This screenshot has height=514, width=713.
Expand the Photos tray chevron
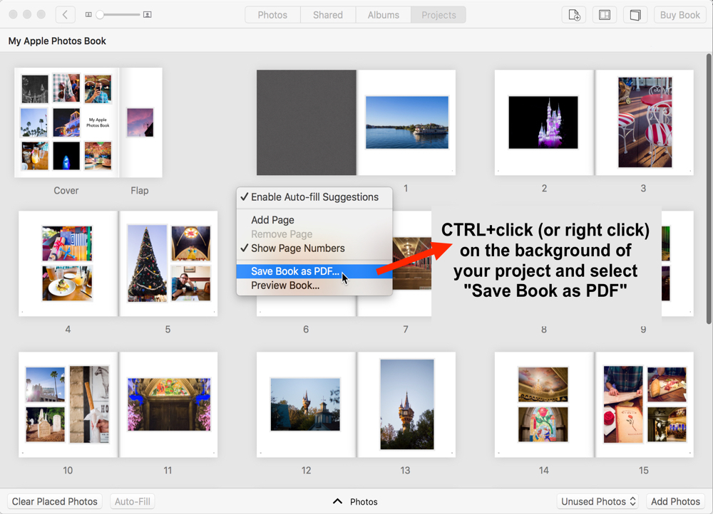[338, 501]
